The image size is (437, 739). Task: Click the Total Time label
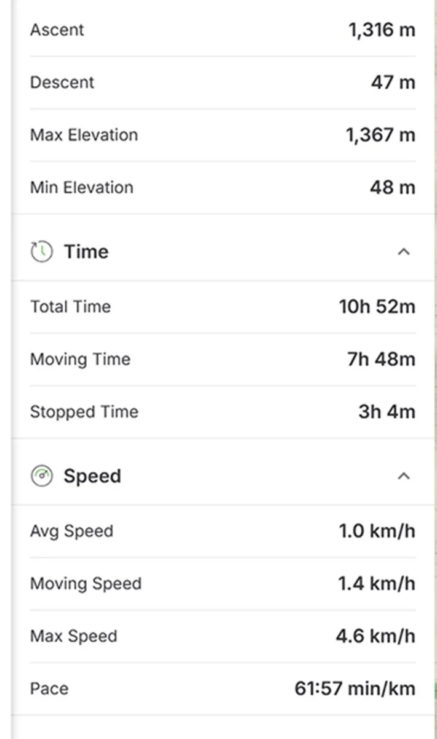pyautogui.click(x=70, y=307)
